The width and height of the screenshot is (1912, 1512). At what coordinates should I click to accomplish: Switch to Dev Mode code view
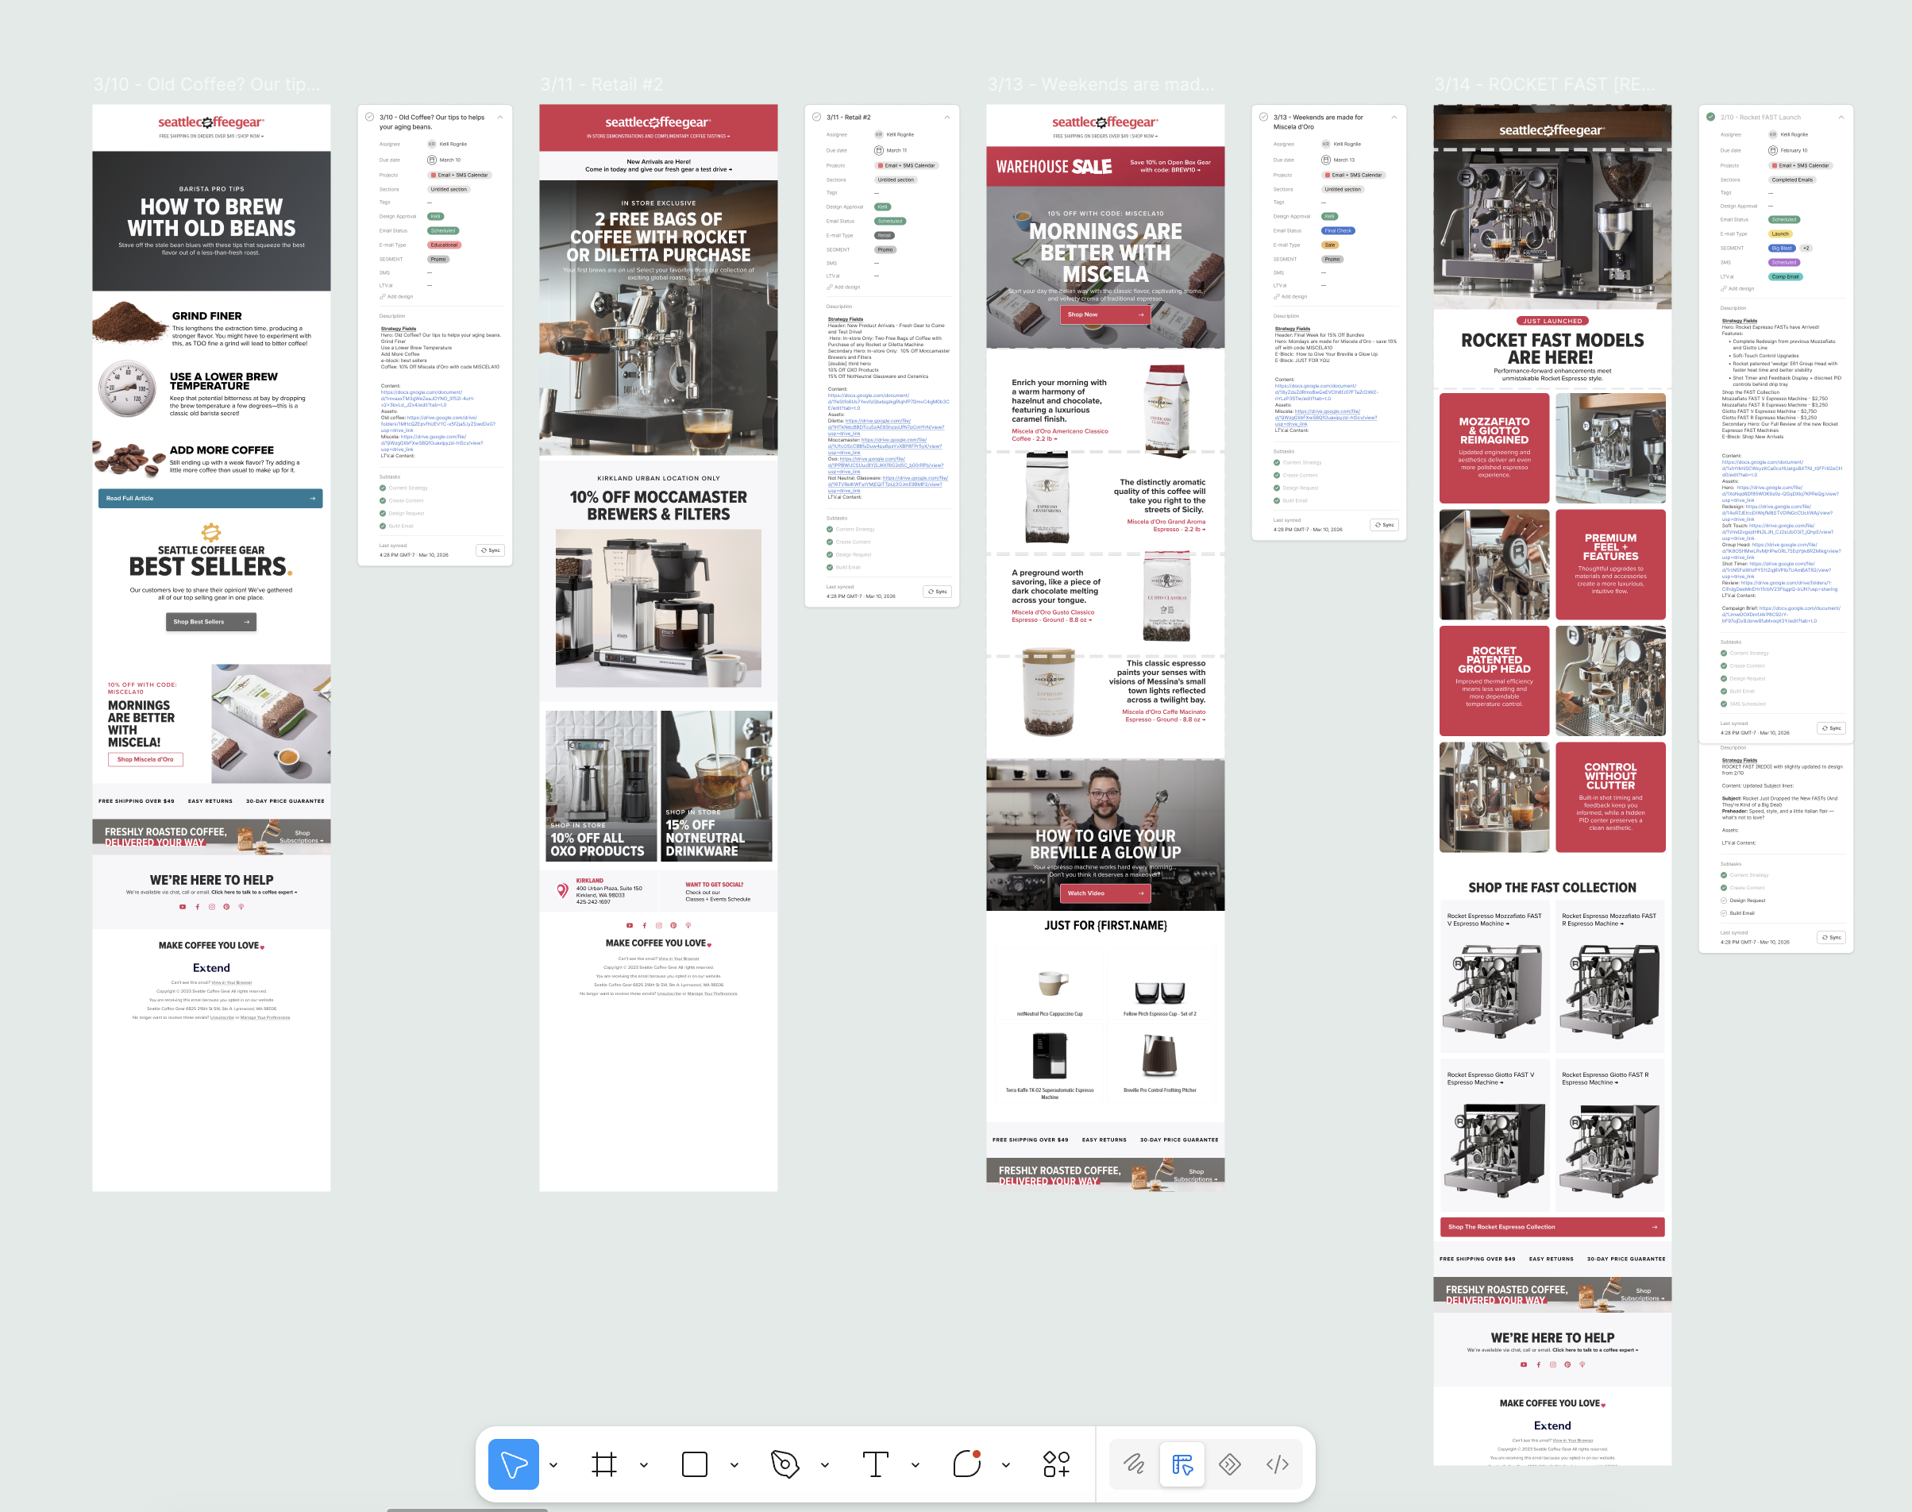1278,1464
